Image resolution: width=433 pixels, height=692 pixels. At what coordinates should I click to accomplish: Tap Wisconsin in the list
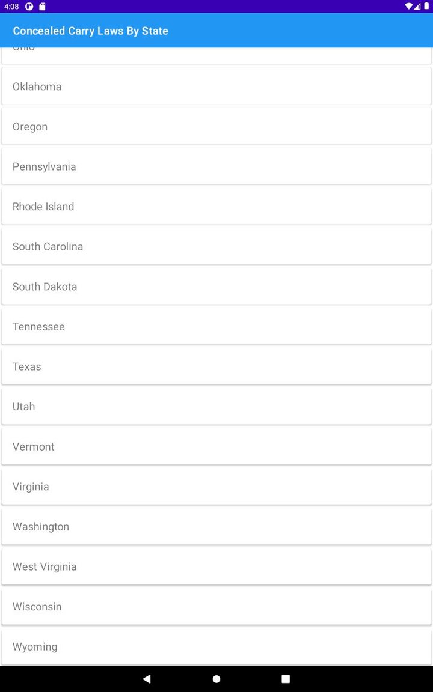pyautogui.click(x=216, y=607)
